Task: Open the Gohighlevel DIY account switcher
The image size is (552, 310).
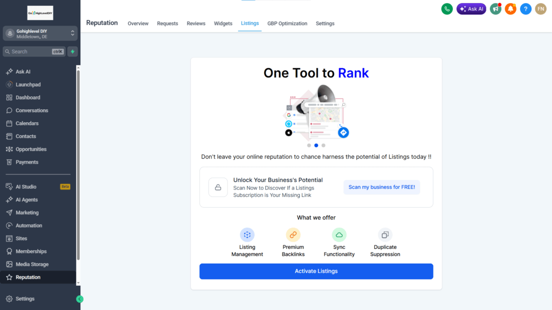Action: coord(40,33)
